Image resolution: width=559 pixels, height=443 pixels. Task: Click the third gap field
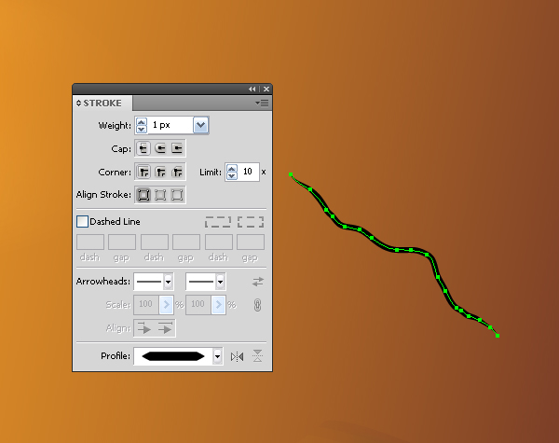point(251,242)
